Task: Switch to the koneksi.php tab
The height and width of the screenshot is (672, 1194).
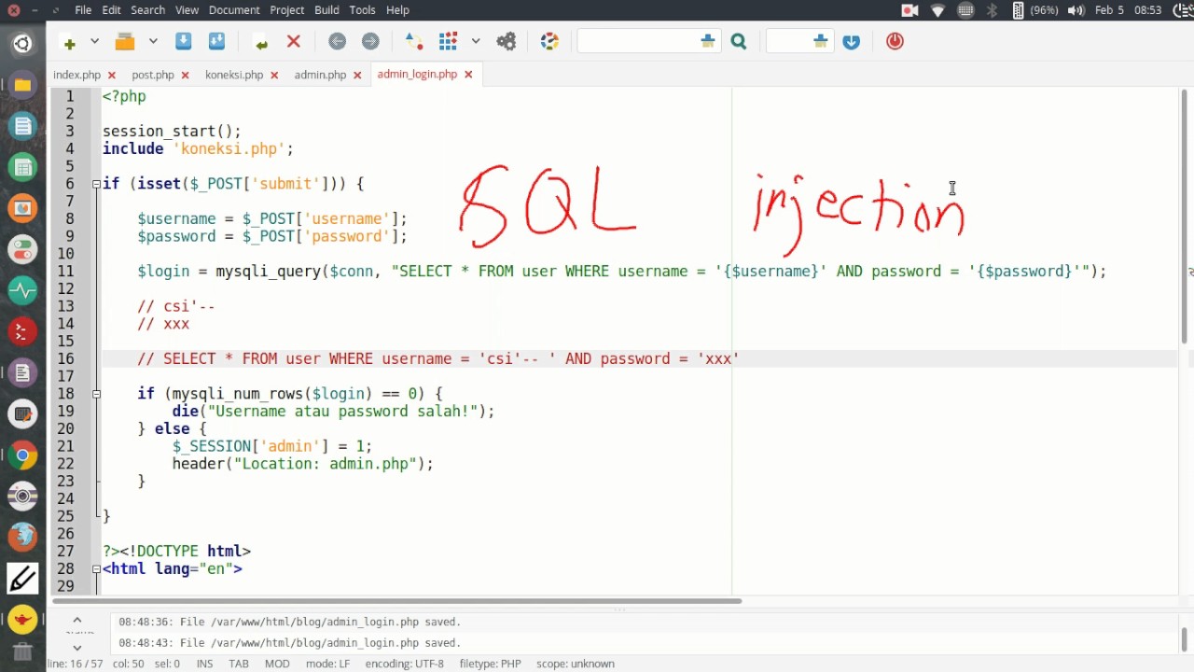Action: click(234, 75)
